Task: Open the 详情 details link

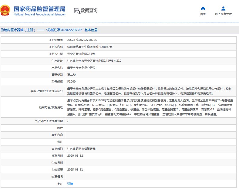Action: (x=70, y=184)
